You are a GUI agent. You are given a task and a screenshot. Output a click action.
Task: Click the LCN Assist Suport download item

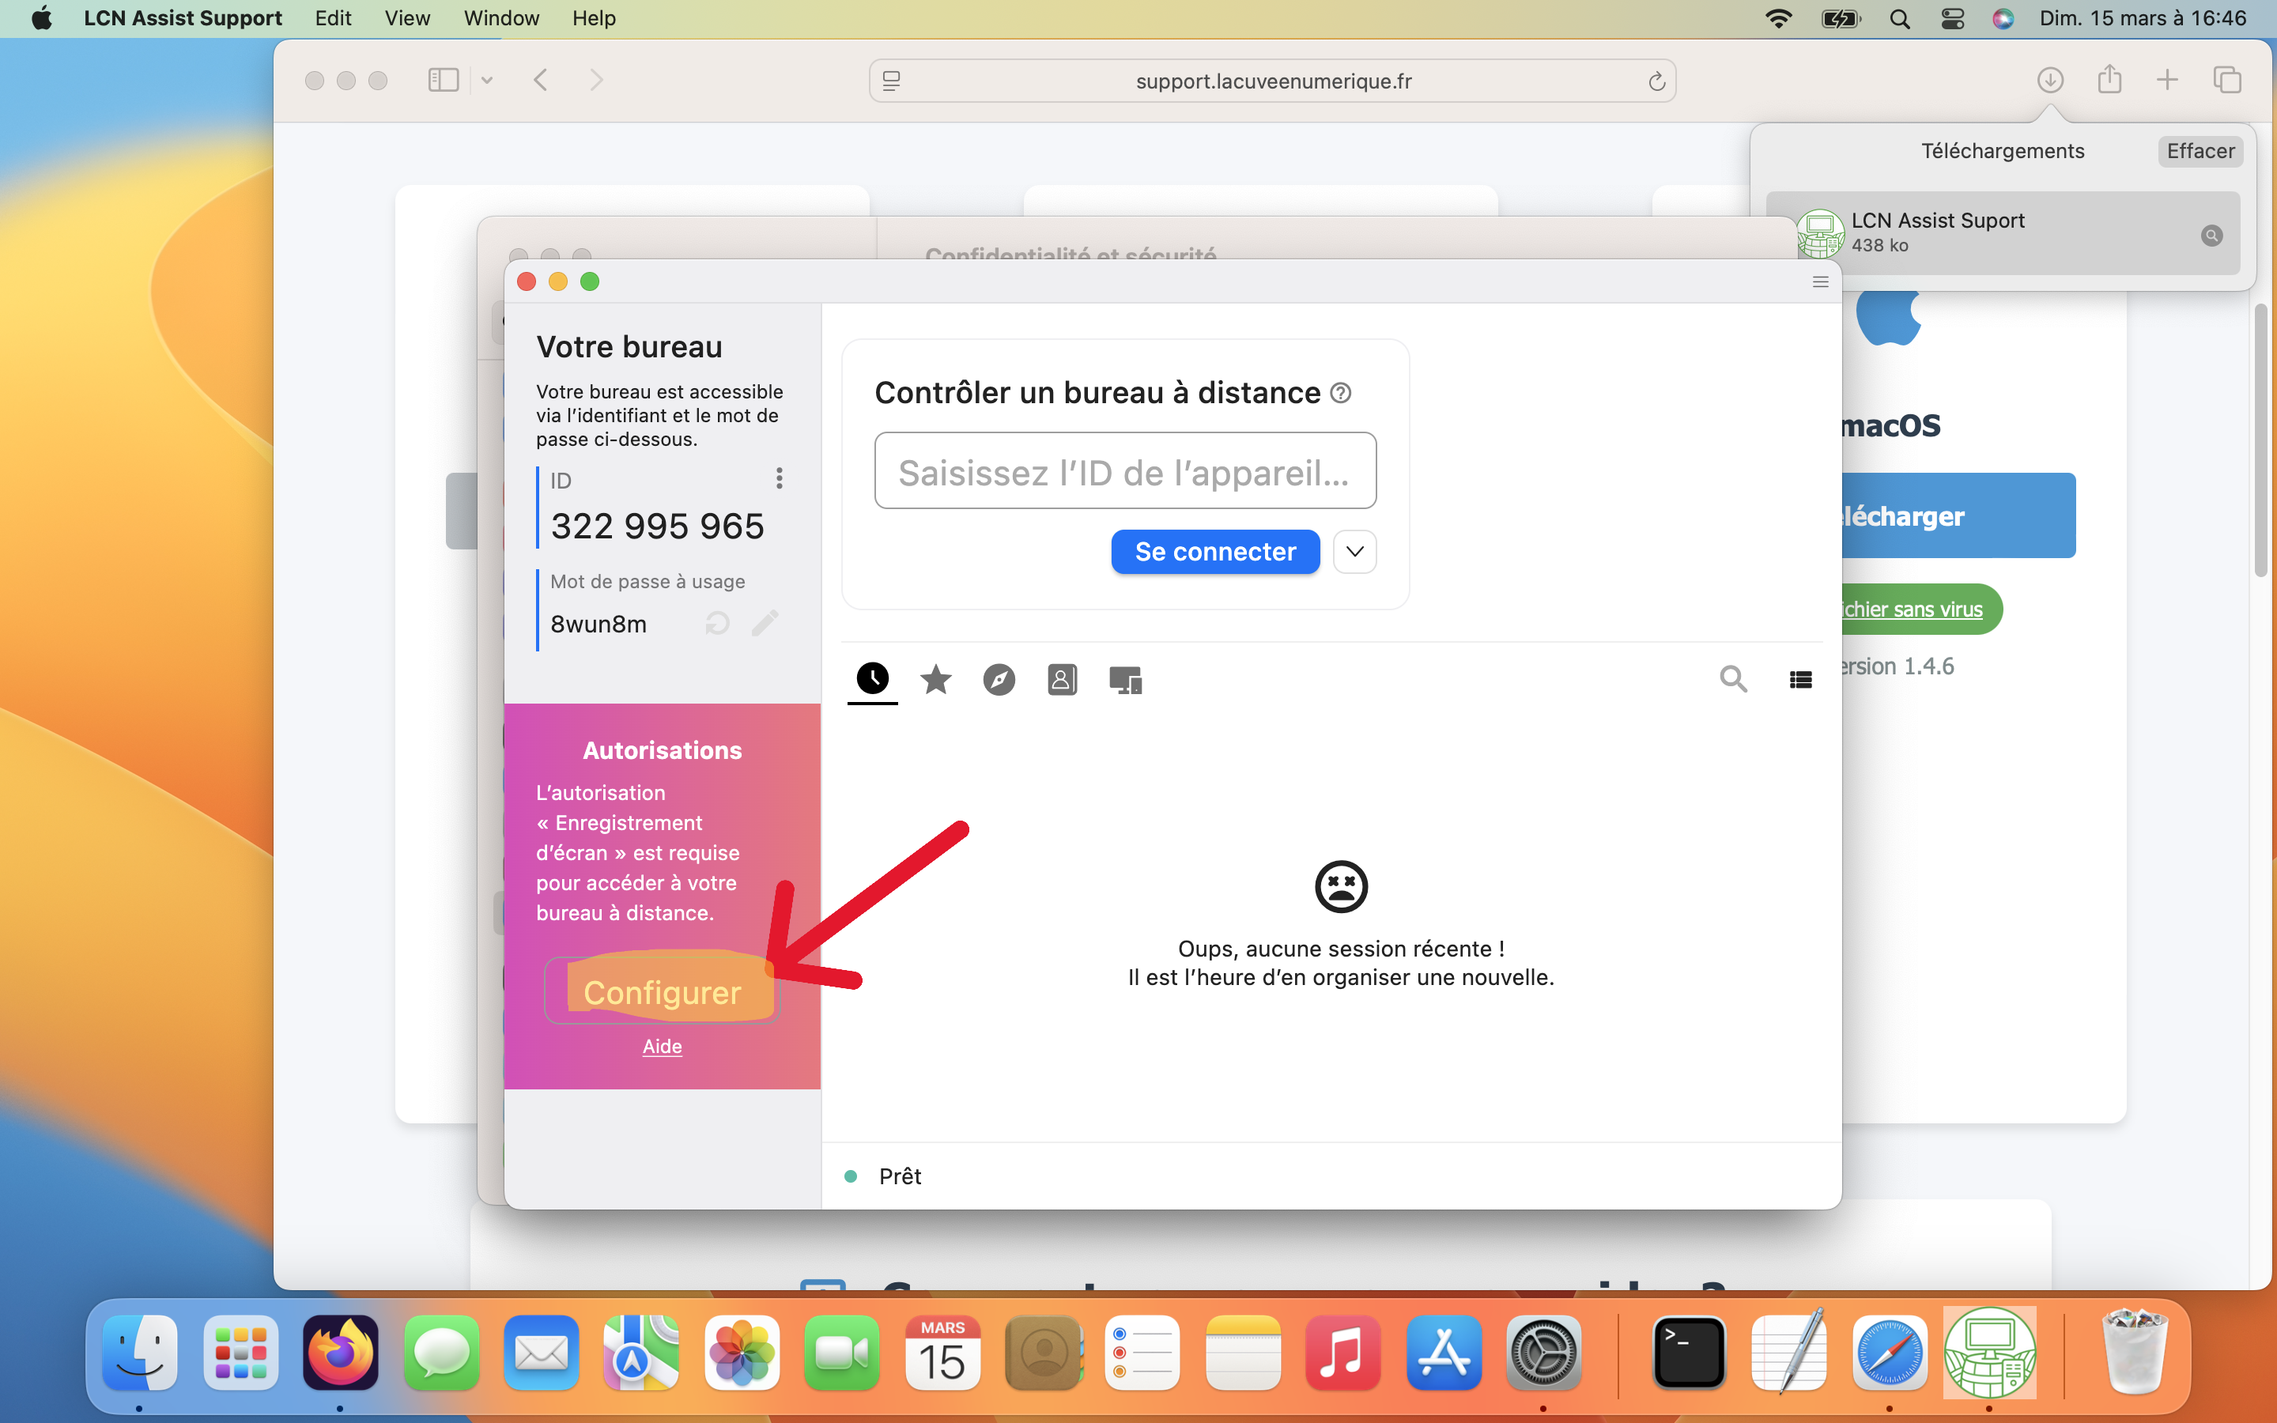click(x=2002, y=232)
